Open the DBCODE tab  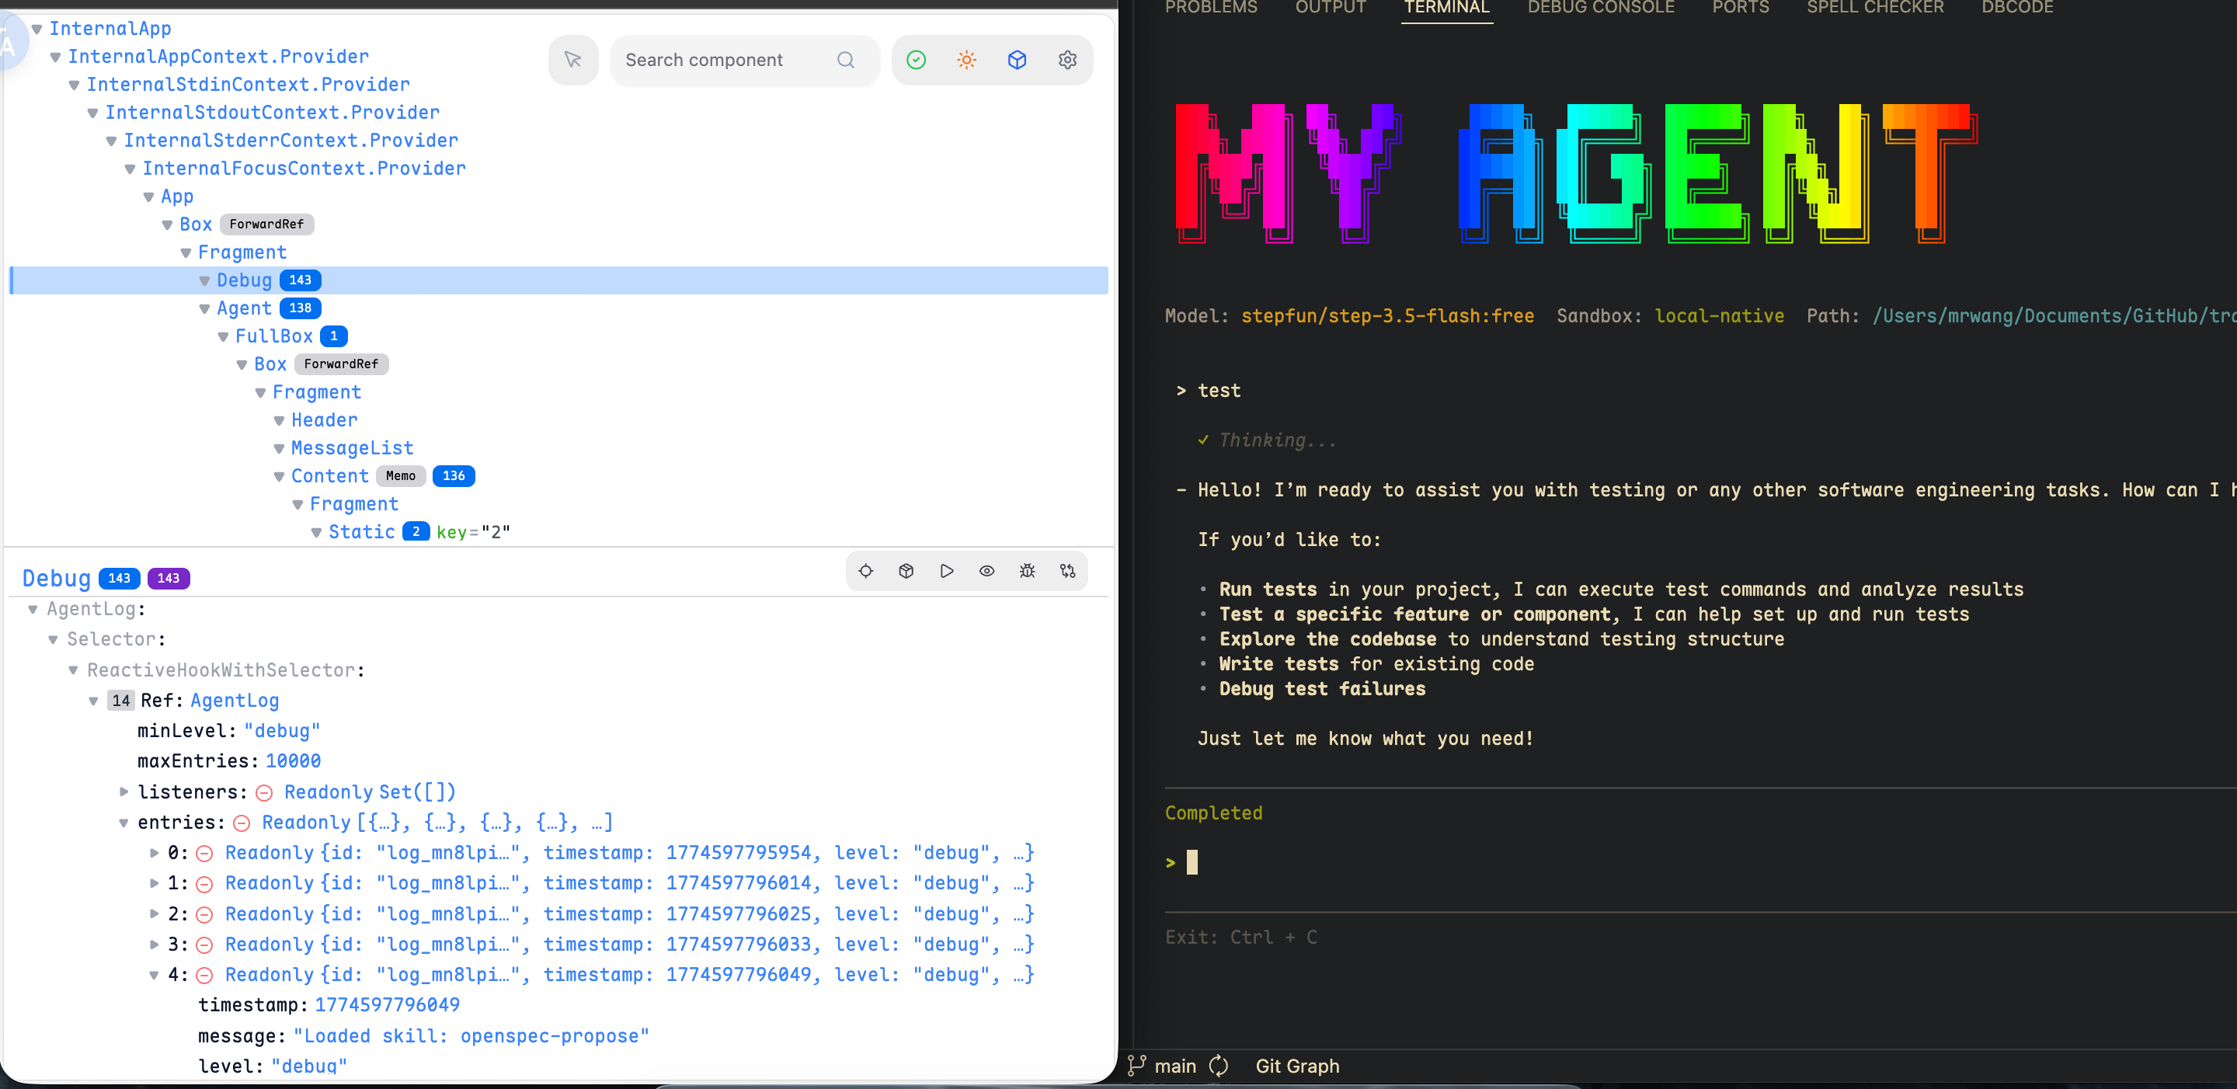pyautogui.click(x=2017, y=8)
